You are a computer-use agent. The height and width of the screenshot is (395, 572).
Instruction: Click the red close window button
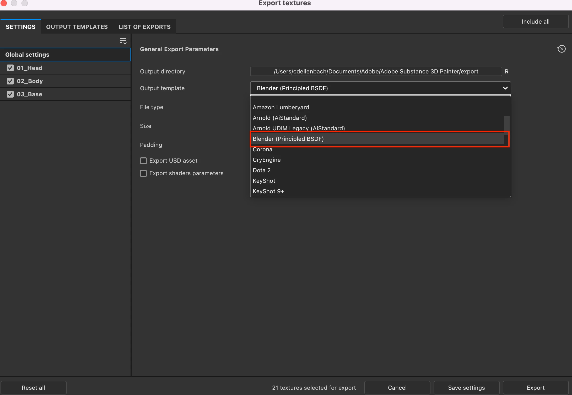click(4, 3)
